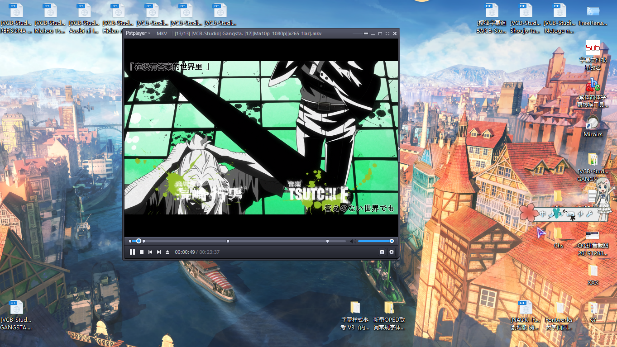Toggle IME punctuation mode icon
The height and width of the screenshot is (347, 617).
[x=562, y=214]
